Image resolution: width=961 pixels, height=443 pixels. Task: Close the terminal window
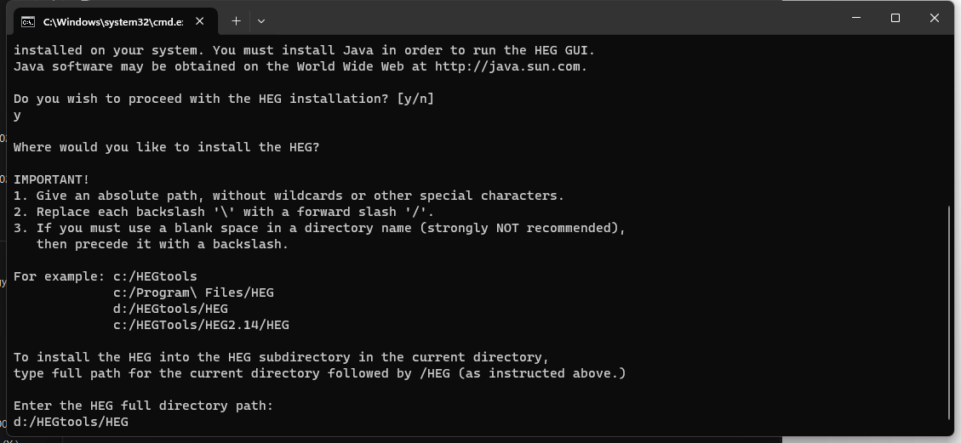click(934, 19)
